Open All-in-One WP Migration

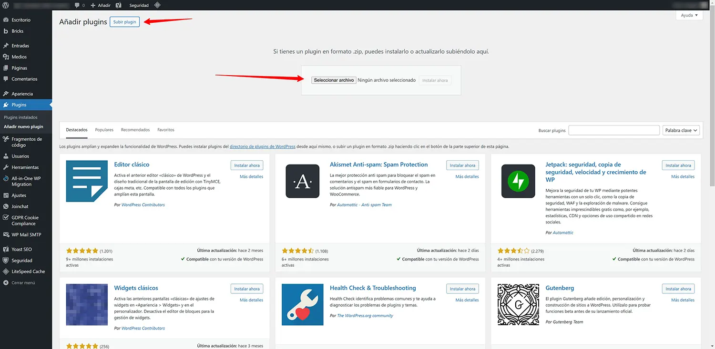click(x=26, y=181)
